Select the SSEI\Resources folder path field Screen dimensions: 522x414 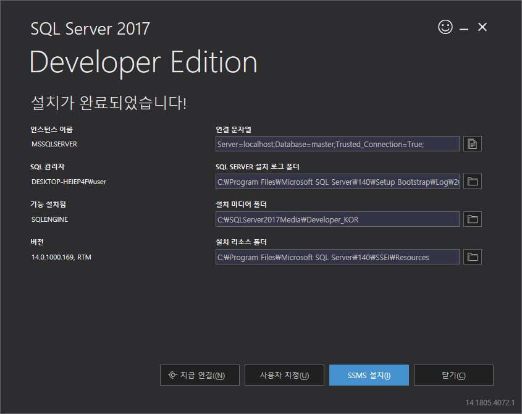tap(337, 257)
